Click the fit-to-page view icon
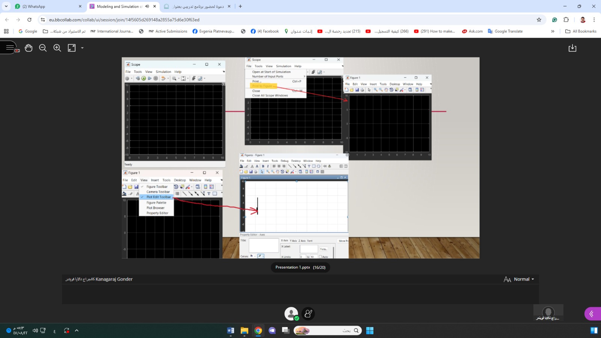This screenshot has height=338, width=601. [71, 48]
